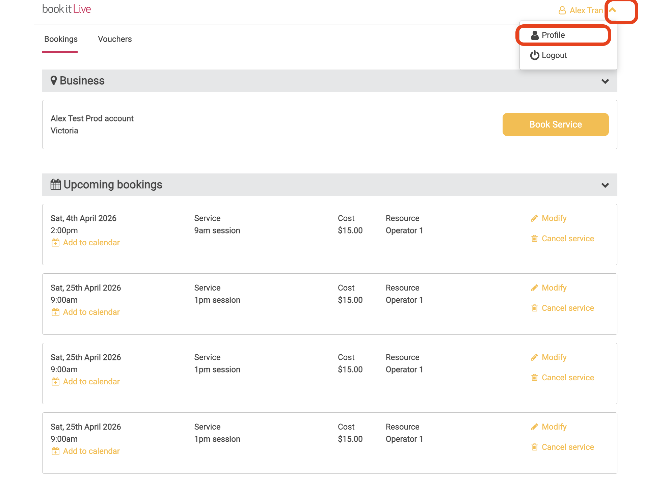
Task: Click trash icon for the 4th April booking
Action: click(534, 239)
